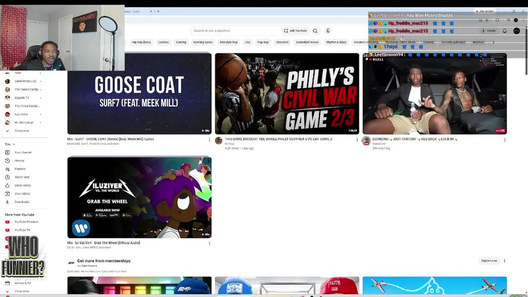Open options menu for Lil Uzi Vert mix
The image size is (528, 297).
(x=209, y=243)
